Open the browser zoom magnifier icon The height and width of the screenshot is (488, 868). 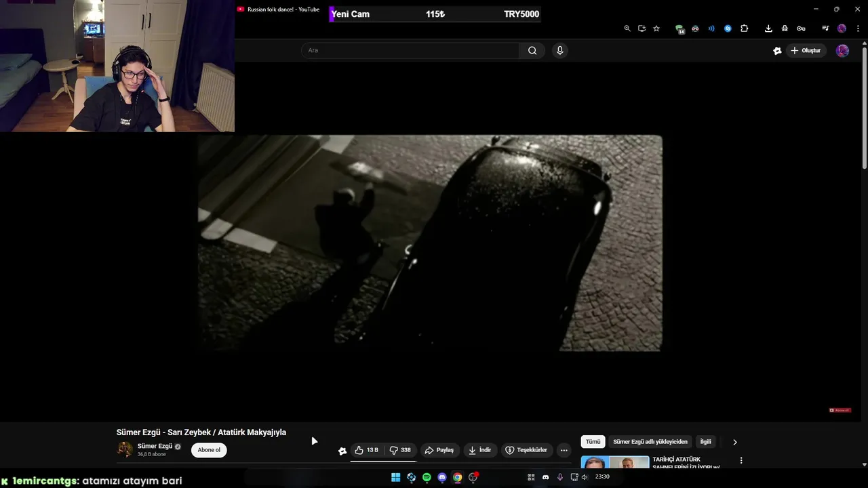627,28
